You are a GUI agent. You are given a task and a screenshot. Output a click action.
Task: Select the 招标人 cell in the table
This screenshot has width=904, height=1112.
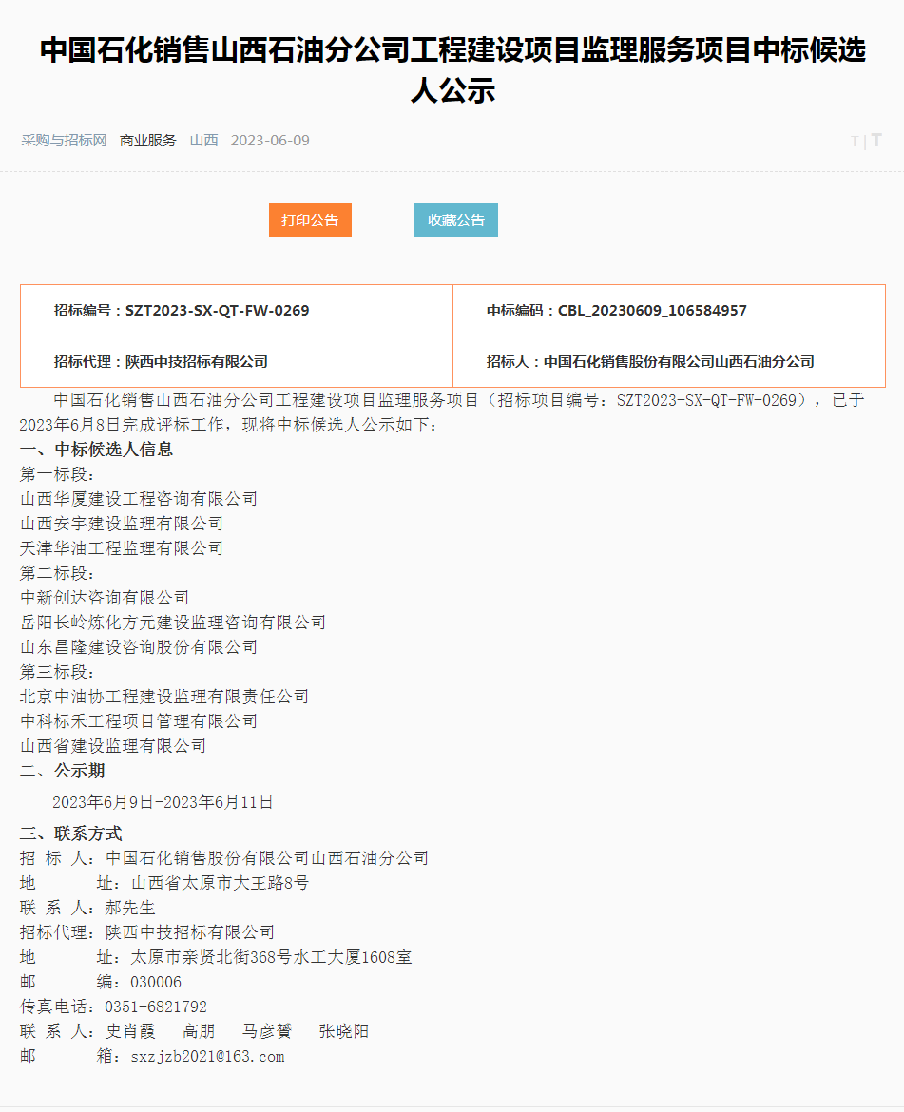[x=668, y=362]
